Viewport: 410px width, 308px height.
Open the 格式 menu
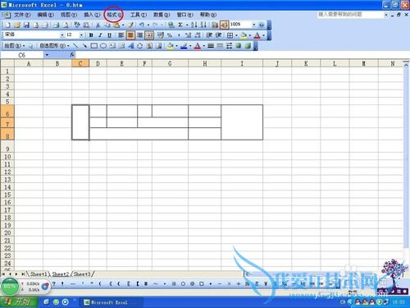[114, 15]
